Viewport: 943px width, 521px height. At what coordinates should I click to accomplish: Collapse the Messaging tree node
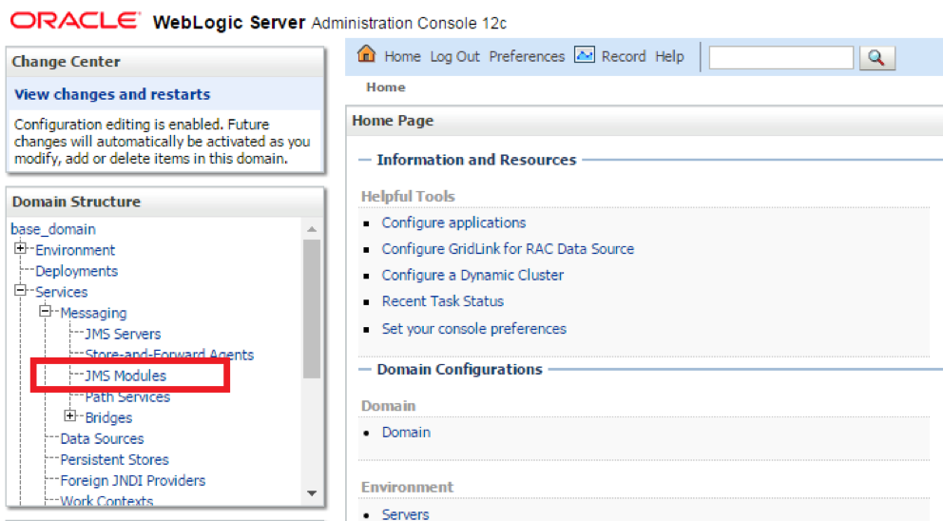click(x=45, y=312)
